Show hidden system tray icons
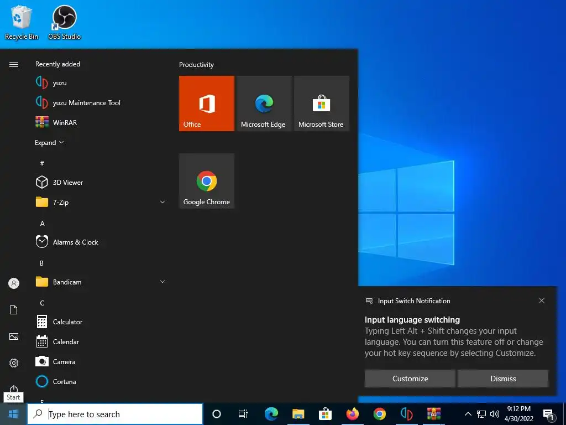The image size is (566, 425). pyautogui.click(x=468, y=414)
